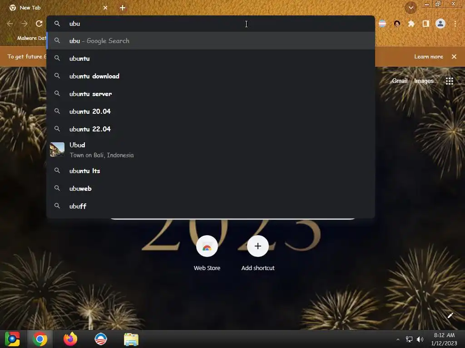Select the Ubud town suggestion
This screenshot has width=465, height=348.
coord(211,150)
